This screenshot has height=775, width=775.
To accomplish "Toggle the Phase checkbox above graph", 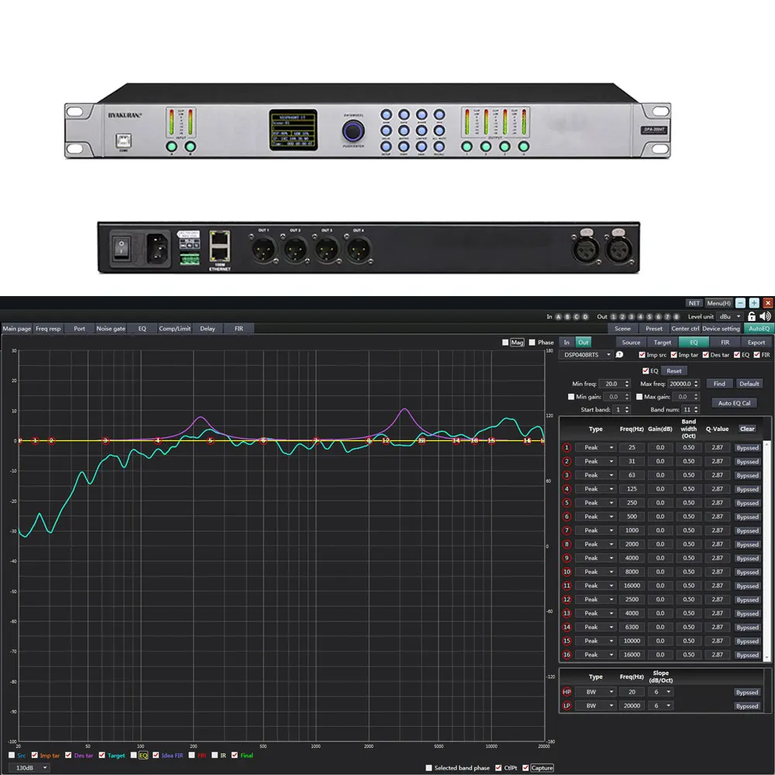I will click(532, 342).
